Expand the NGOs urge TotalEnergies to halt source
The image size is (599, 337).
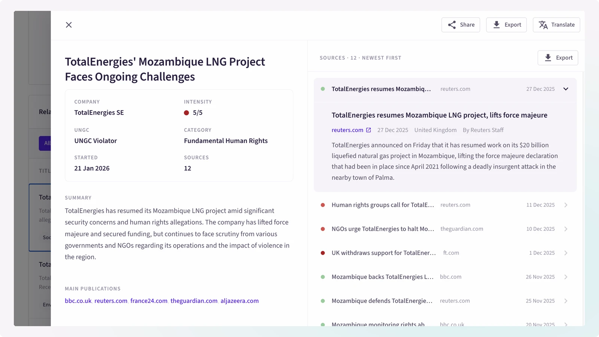[566, 229]
